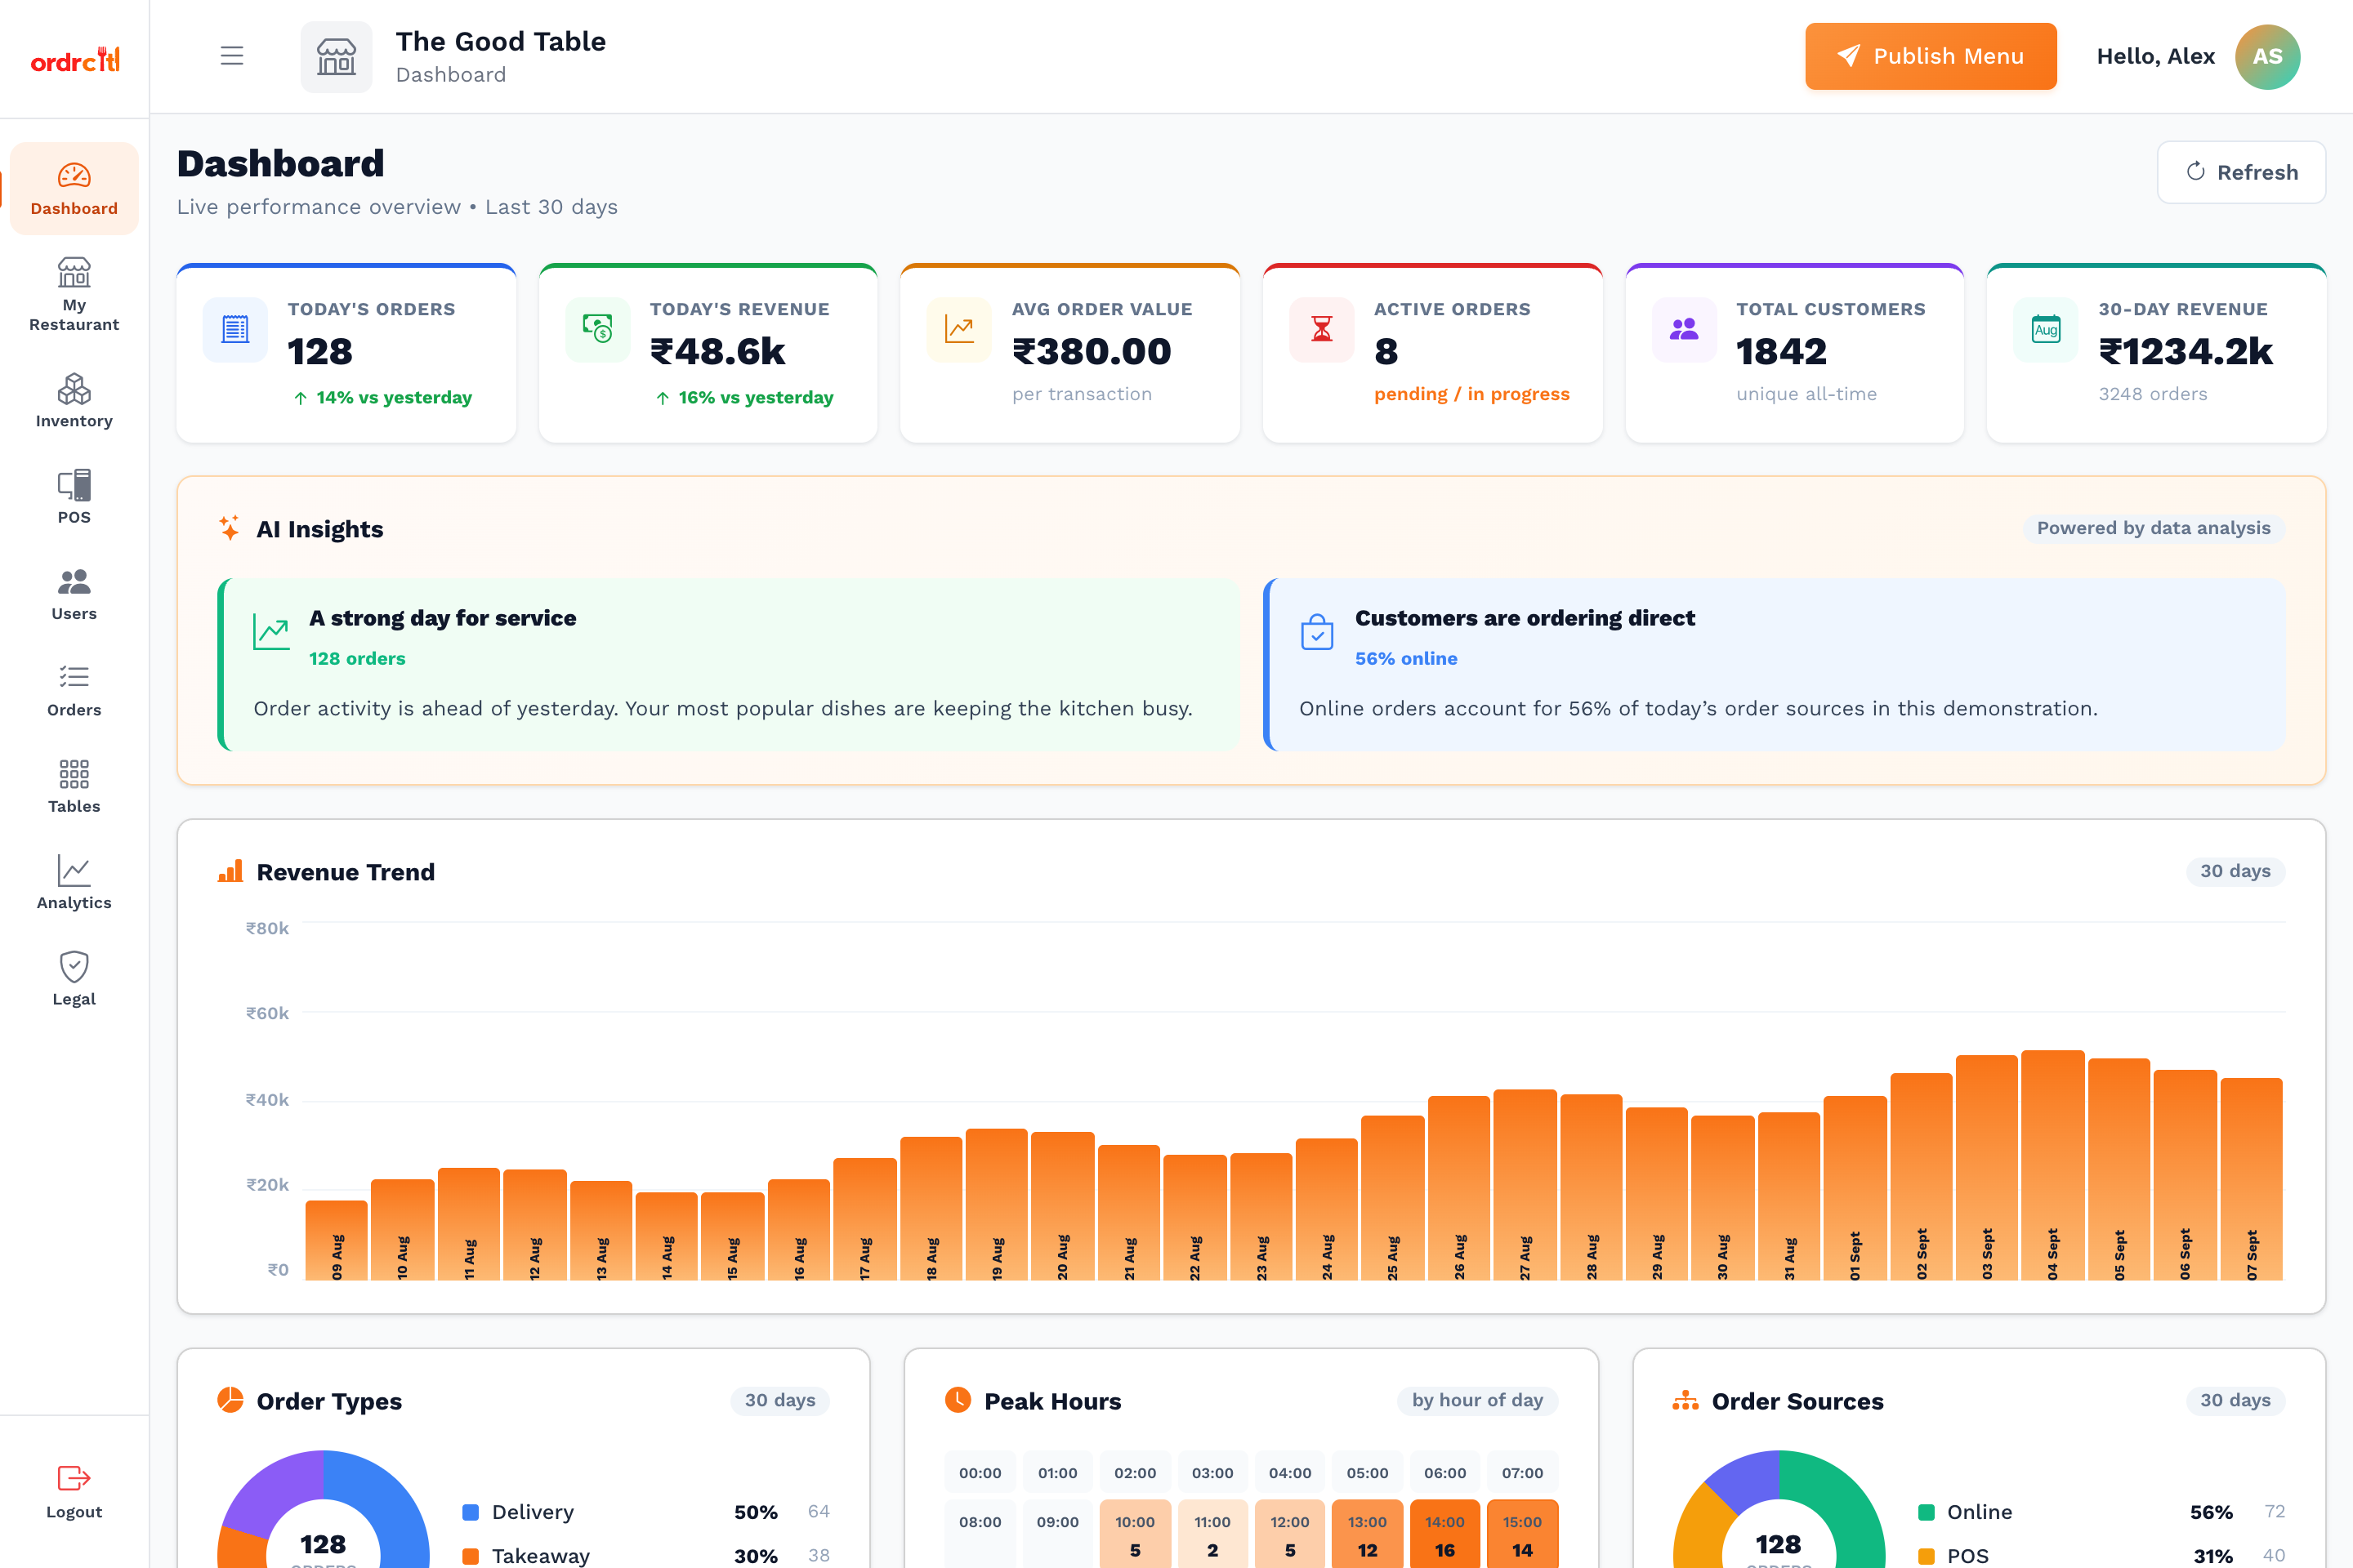Click the 1842 customers value

1781,351
